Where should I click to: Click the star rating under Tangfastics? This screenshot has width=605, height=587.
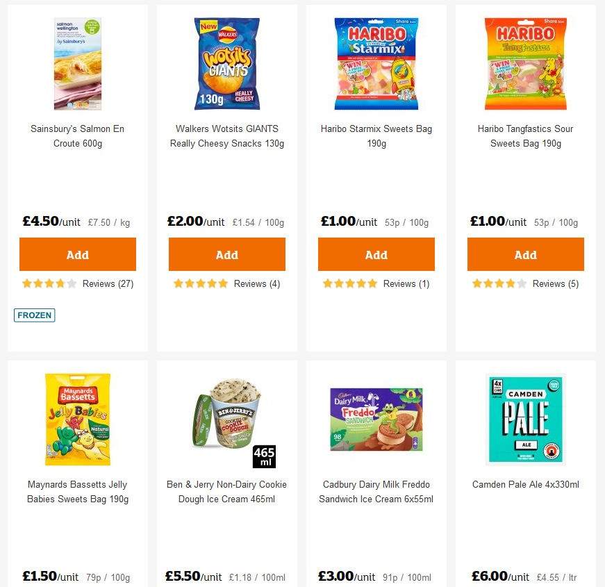[497, 283]
